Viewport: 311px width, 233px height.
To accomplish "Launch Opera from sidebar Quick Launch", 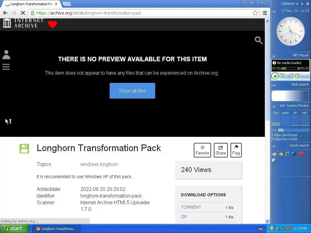I will 301,154.
